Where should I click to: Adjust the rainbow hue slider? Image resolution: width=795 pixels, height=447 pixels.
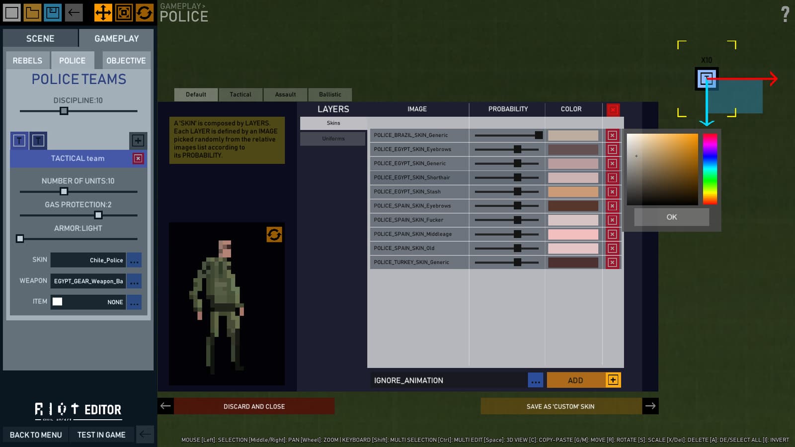pos(710,169)
